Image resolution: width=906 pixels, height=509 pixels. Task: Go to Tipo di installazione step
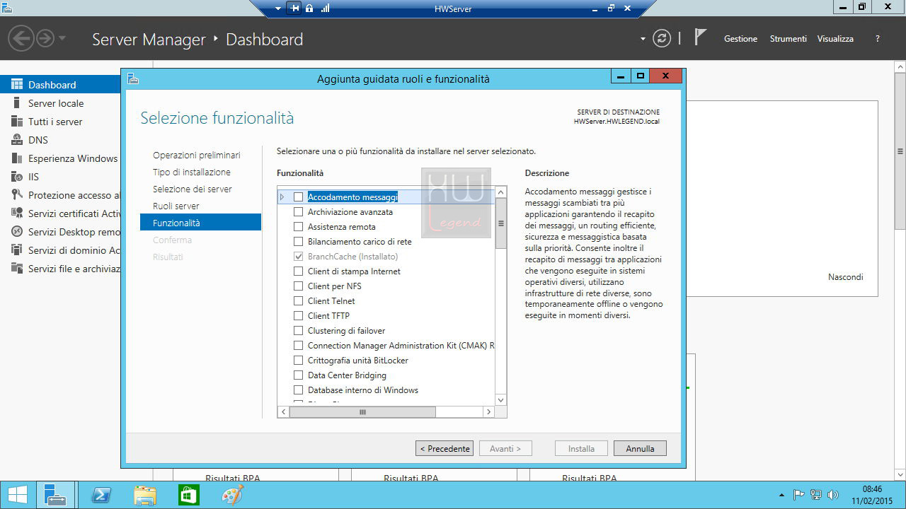(192, 172)
